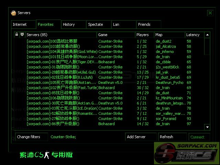Select server [sorpack.com]-30 (Aot1an.G... row
Screen dimensions: 220x165
109,103
